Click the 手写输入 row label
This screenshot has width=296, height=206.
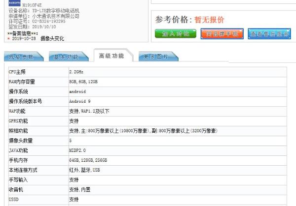click(18, 180)
